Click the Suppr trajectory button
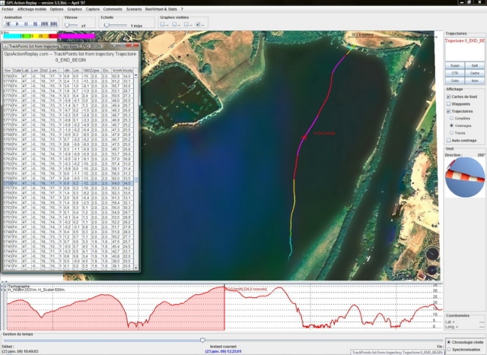487x355 pixels. tap(455, 65)
